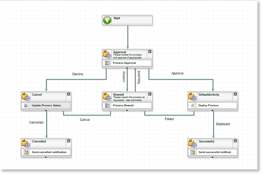Click the Resubmit line label
The height and width of the screenshot is (174, 262).
pos(139,77)
